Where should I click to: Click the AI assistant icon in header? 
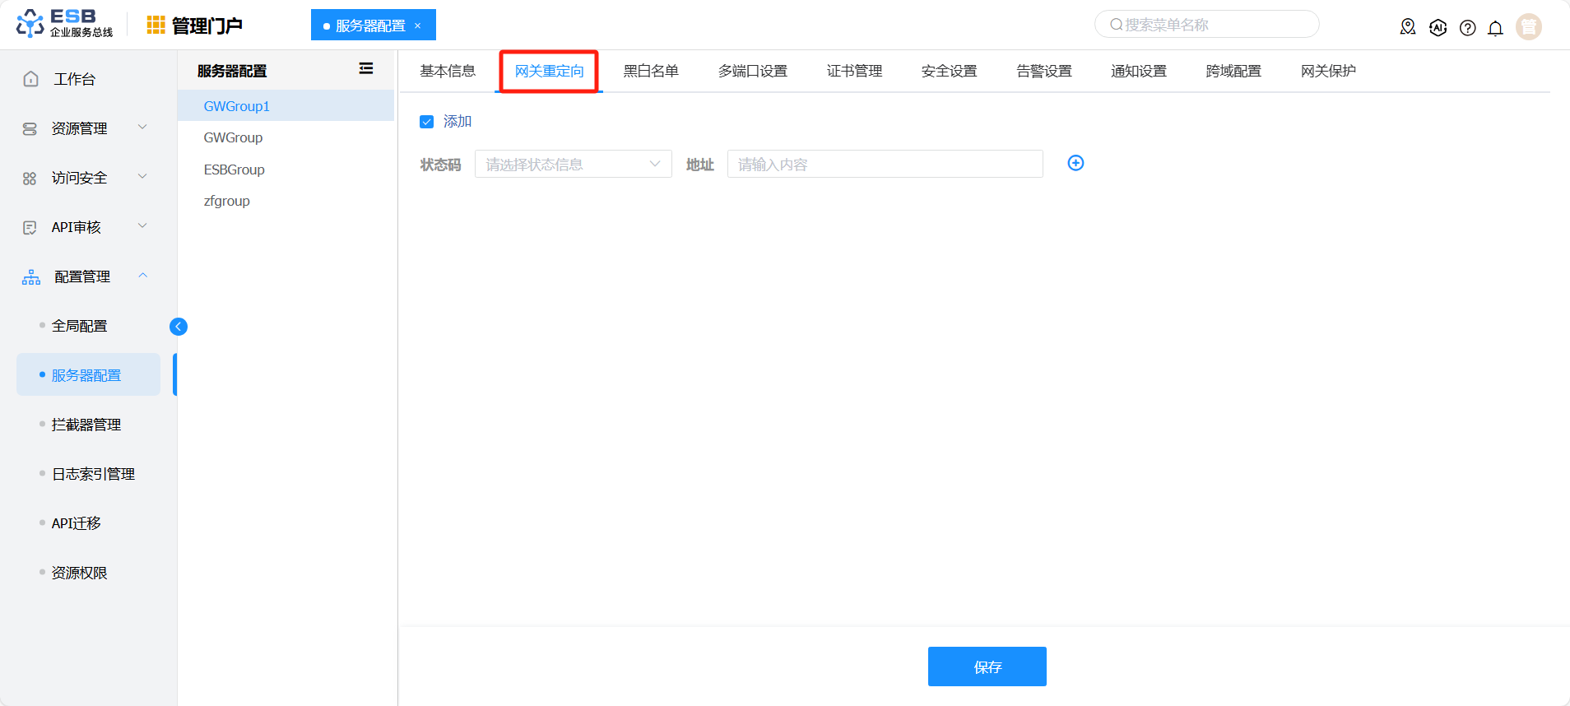pyautogui.click(x=1438, y=28)
